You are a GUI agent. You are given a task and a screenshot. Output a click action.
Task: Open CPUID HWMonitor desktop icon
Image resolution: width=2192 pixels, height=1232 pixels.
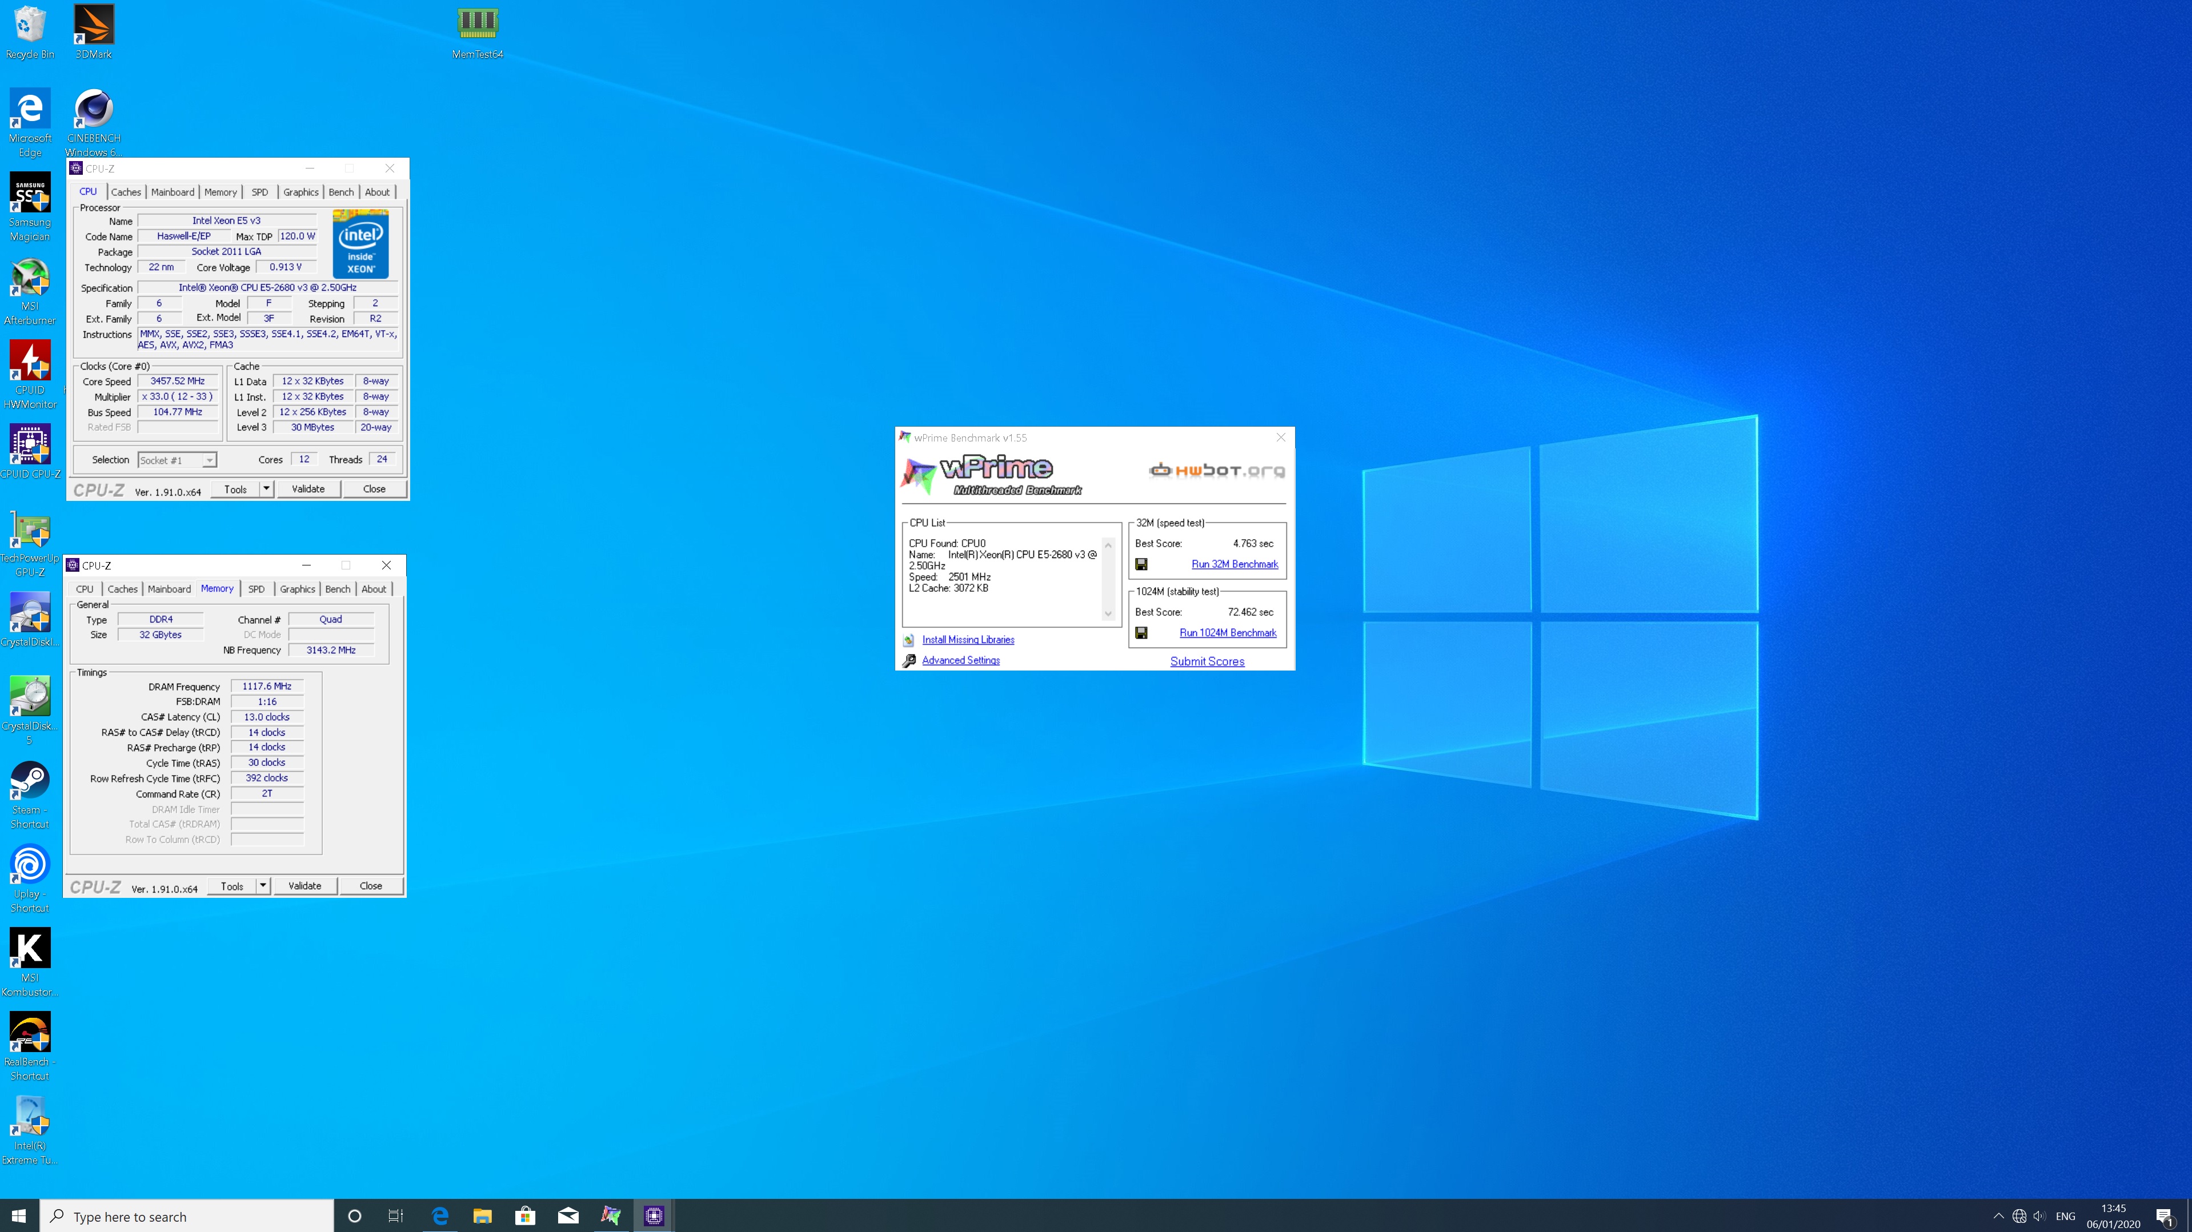(x=30, y=374)
